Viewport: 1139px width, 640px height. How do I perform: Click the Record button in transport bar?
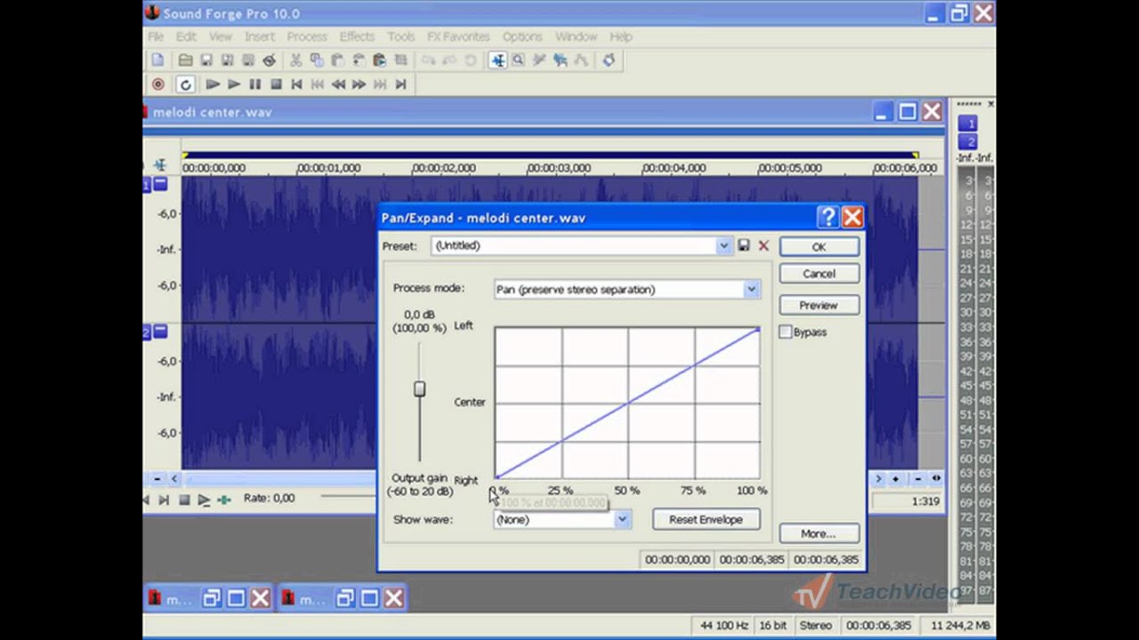tap(158, 84)
